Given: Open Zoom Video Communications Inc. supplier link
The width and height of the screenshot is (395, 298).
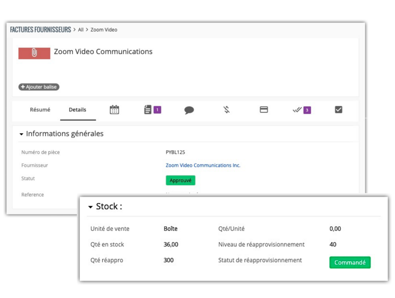Looking at the screenshot, I should (x=203, y=165).
